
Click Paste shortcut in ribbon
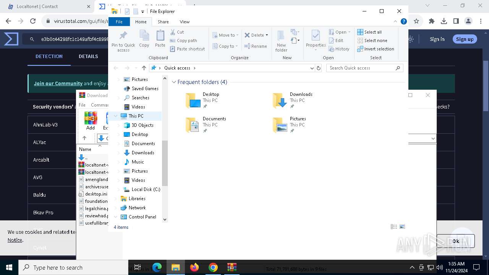click(x=187, y=49)
